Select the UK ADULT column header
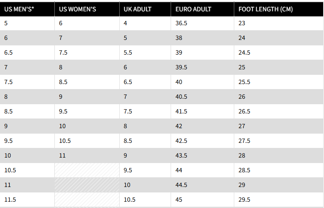324x208 pixels. (x=138, y=9)
